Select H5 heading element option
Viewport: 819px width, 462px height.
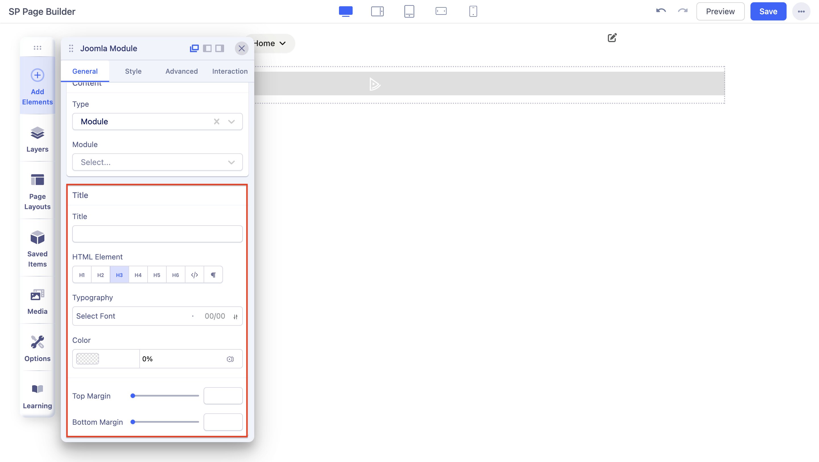coord(157,275)
